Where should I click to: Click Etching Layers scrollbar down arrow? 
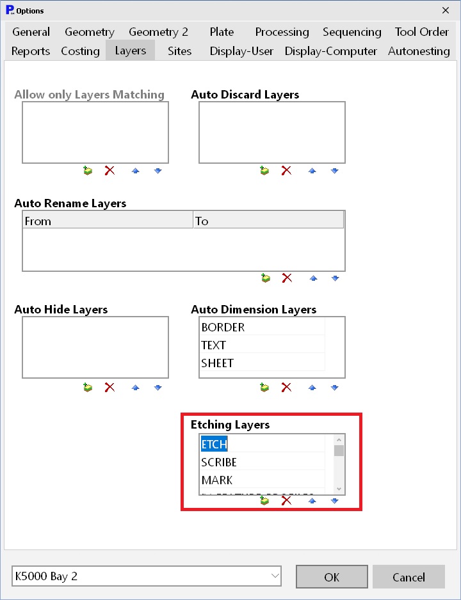[x=339, y=489]
